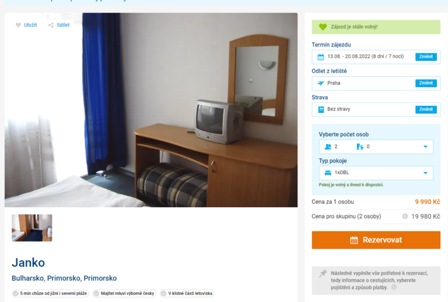The width and height of the screenshot is (448, 302).
Task: Change meal plan Bez stravy via Změnit
Action: pos(426,109)
